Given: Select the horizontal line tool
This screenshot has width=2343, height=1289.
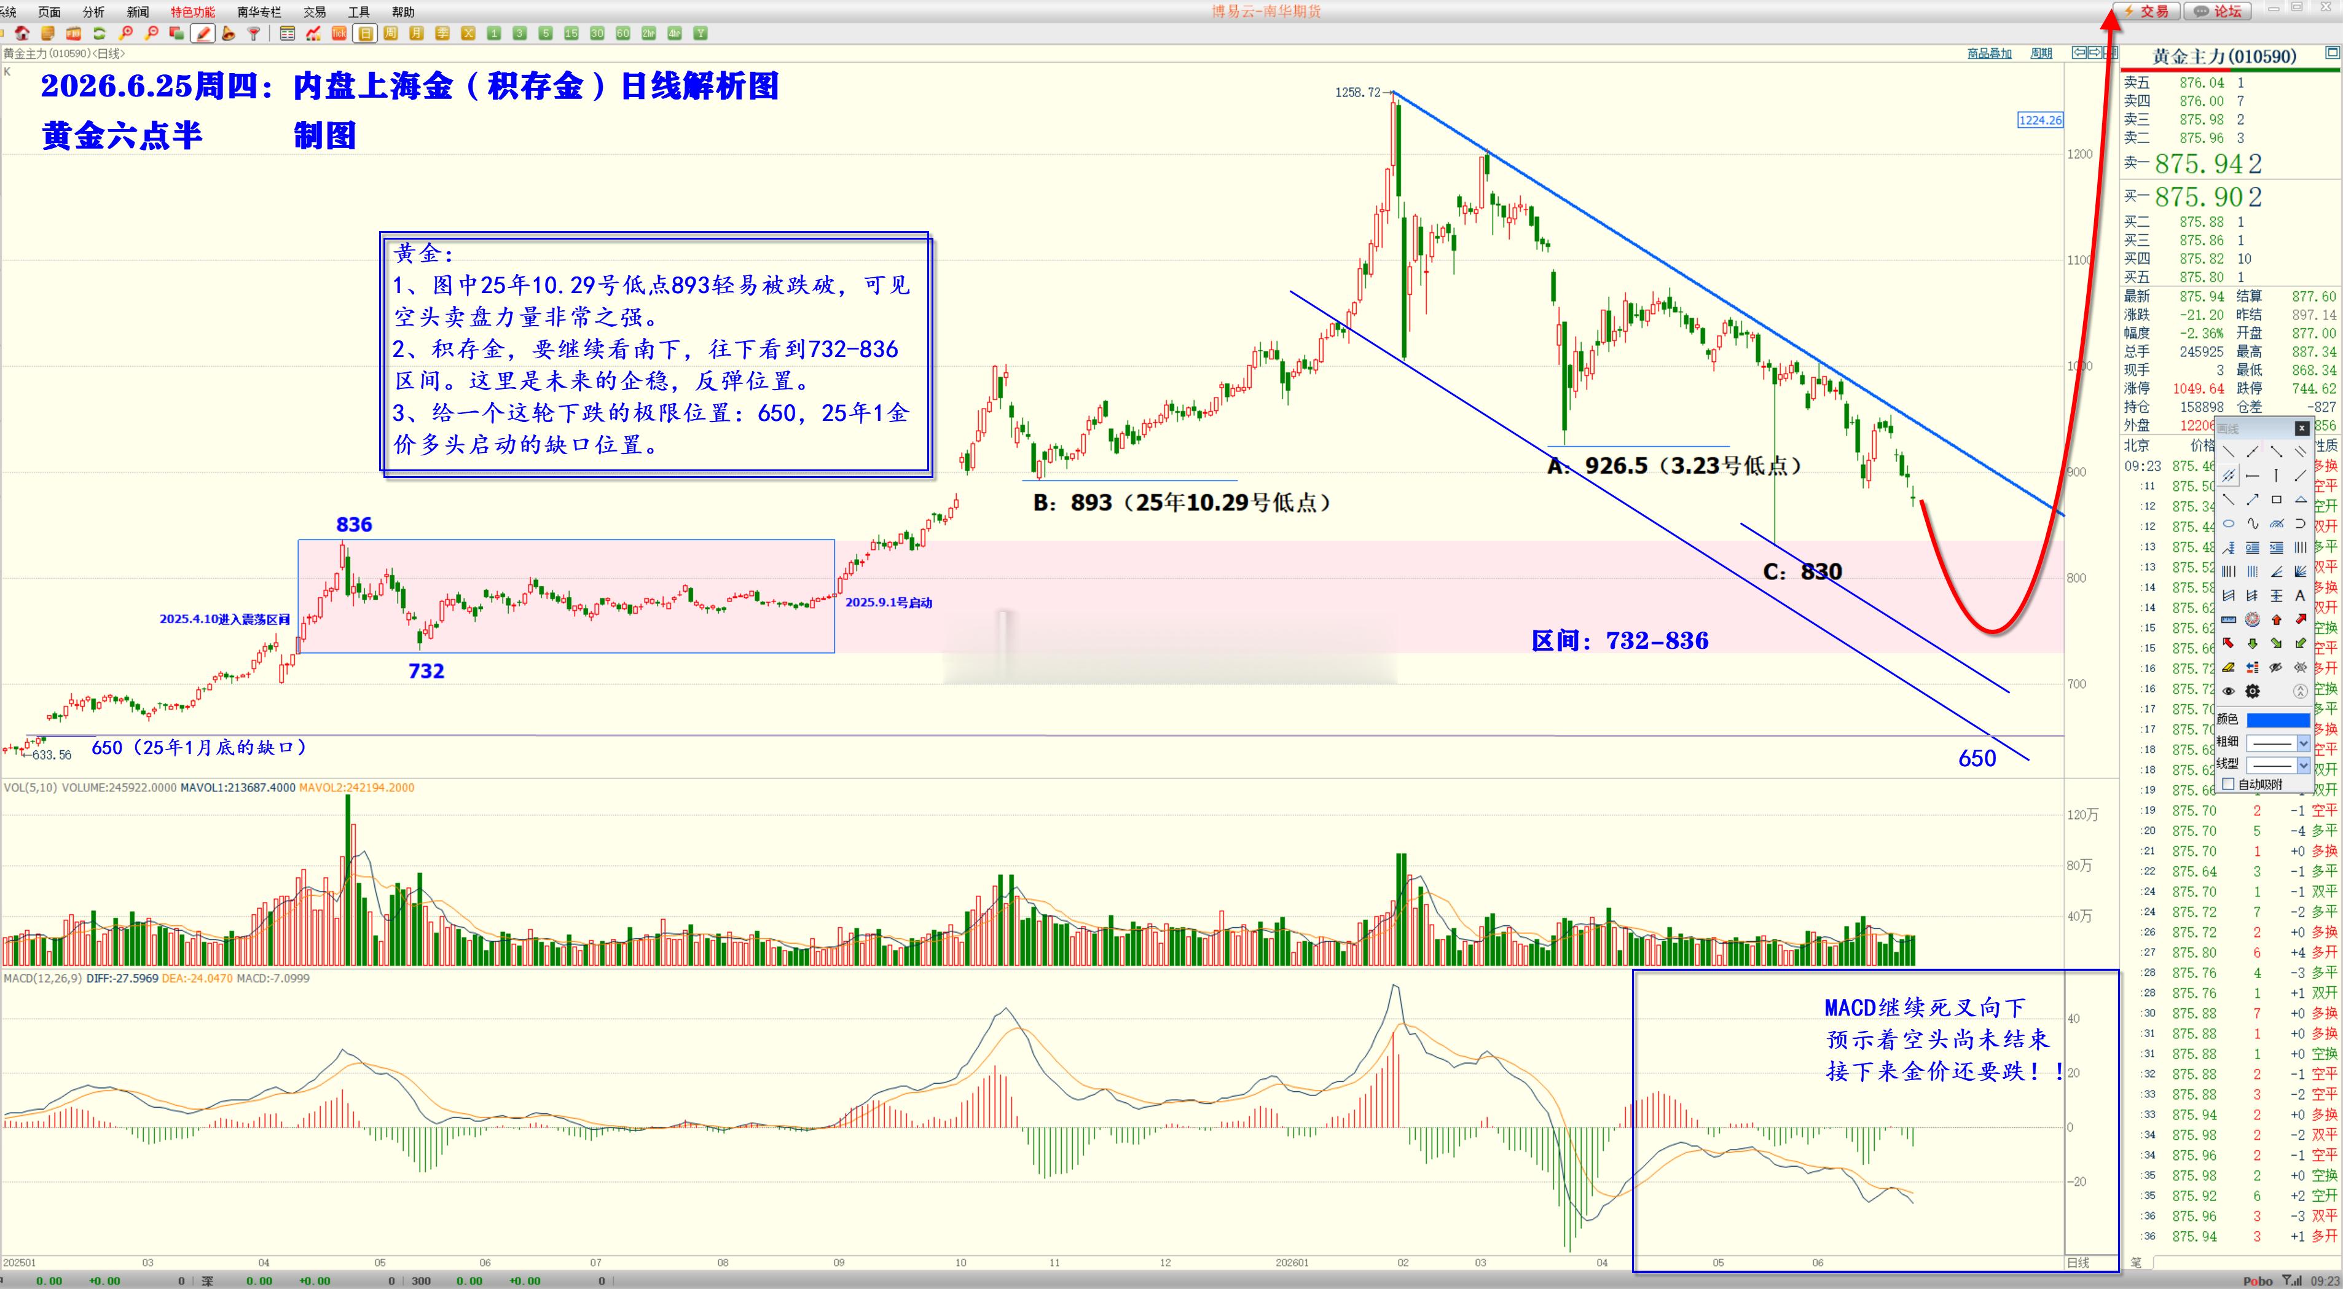Looking at the screenshot, I should click(x=2253, y=475).
